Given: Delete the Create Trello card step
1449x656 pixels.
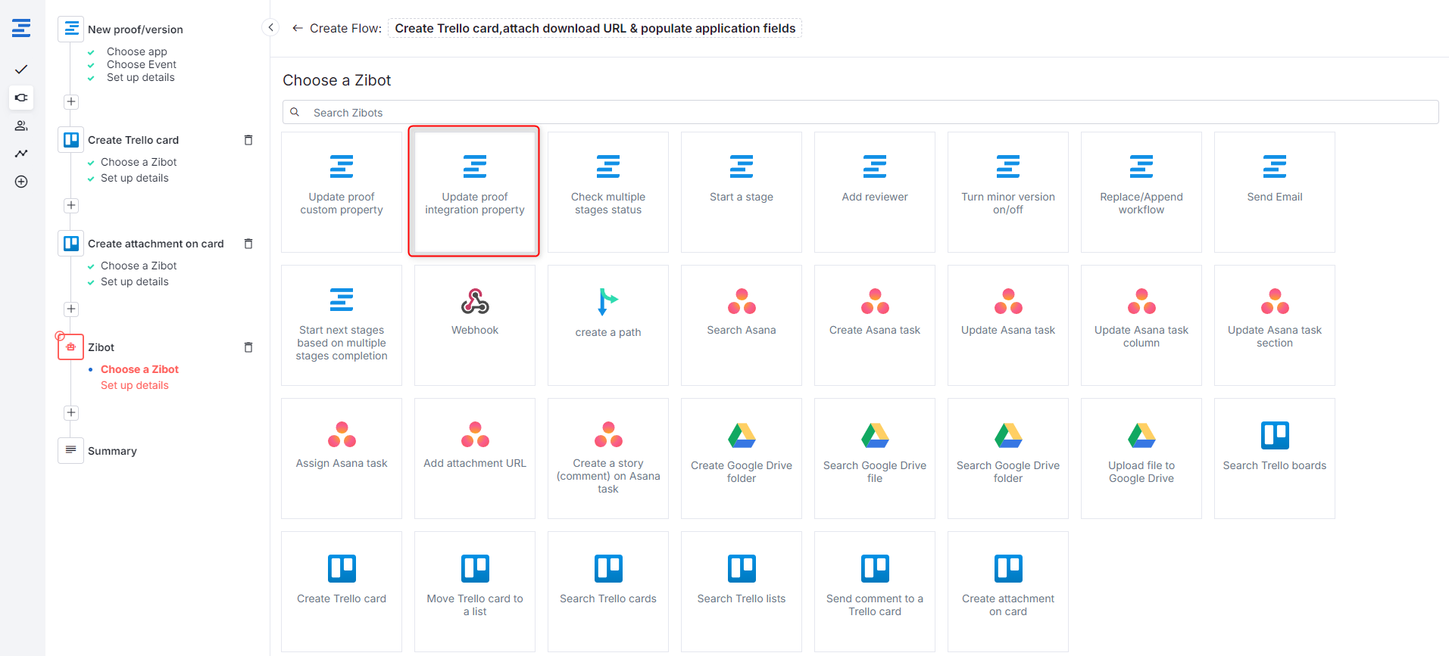Looking at the screenshot, I should [248, 140].
